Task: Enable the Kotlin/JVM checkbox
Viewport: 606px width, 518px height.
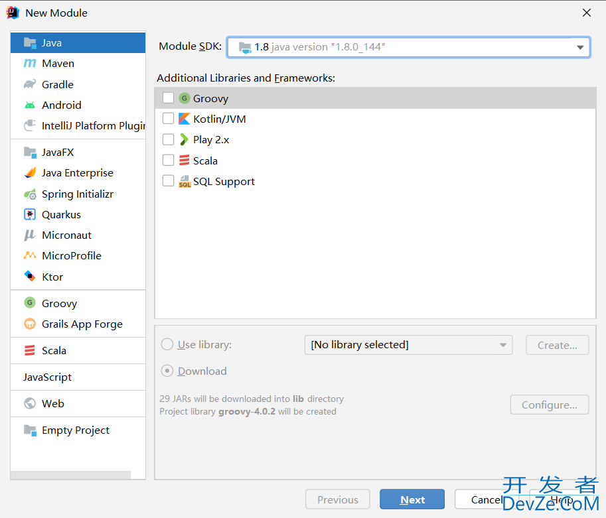Action: [168, 118]
